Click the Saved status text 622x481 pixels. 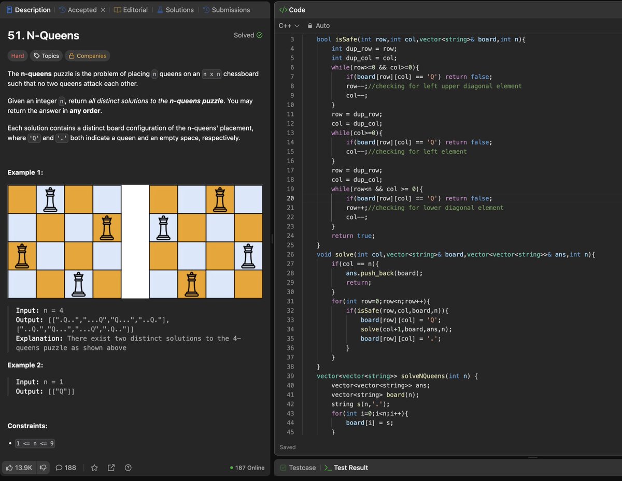click(x=288, y=447)
